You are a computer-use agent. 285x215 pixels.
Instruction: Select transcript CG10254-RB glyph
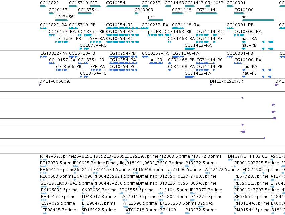tap(123, 28)
